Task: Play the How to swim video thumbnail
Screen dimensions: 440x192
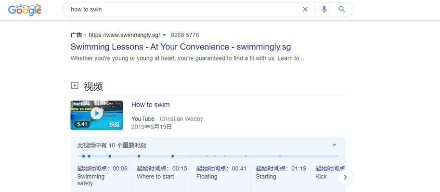Action: (x=97, y=115)
